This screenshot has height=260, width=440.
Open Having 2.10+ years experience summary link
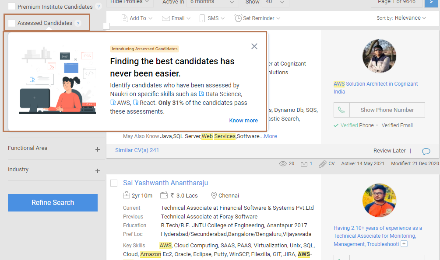pyautogui.click(x=377, y=236)
